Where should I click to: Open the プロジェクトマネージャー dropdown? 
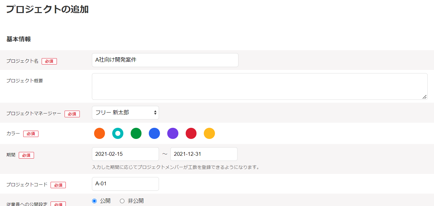coord(125,113)
